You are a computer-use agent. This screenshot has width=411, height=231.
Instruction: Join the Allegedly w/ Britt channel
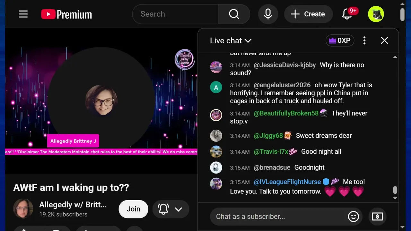(x=133, y=209)
